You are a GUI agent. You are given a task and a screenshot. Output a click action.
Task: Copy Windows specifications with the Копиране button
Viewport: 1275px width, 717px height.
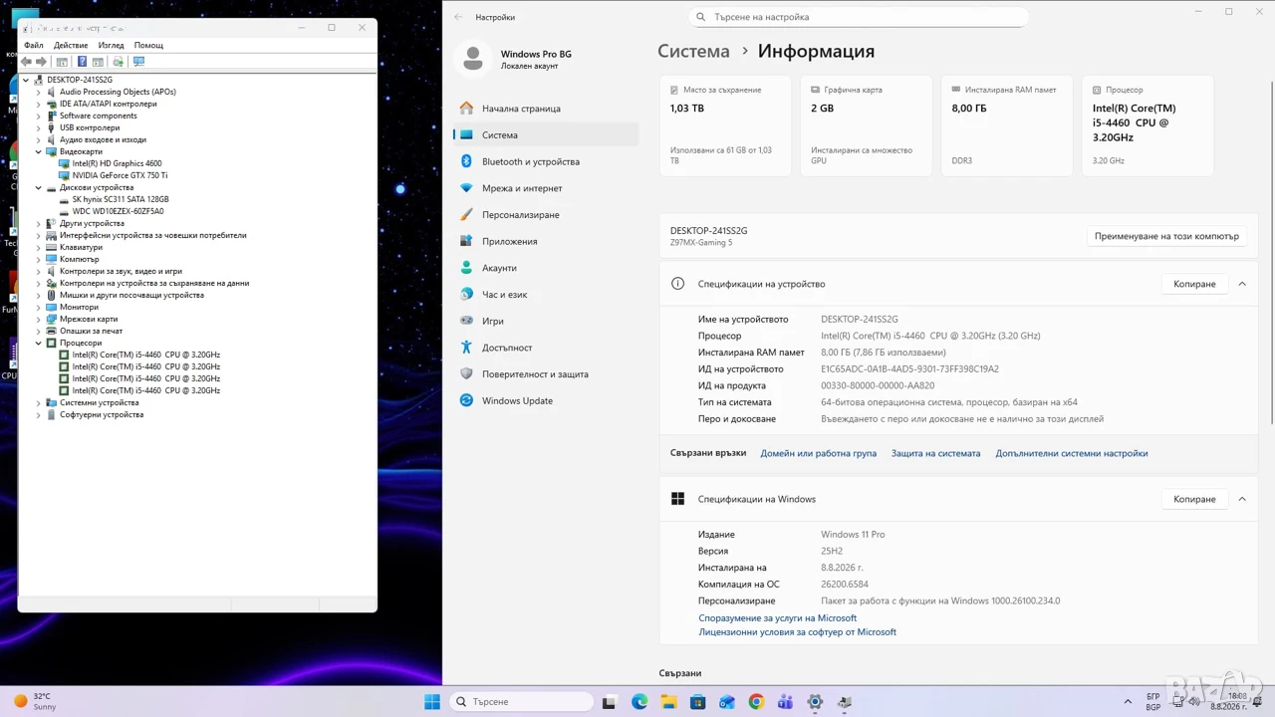(x=1194, y=499)
